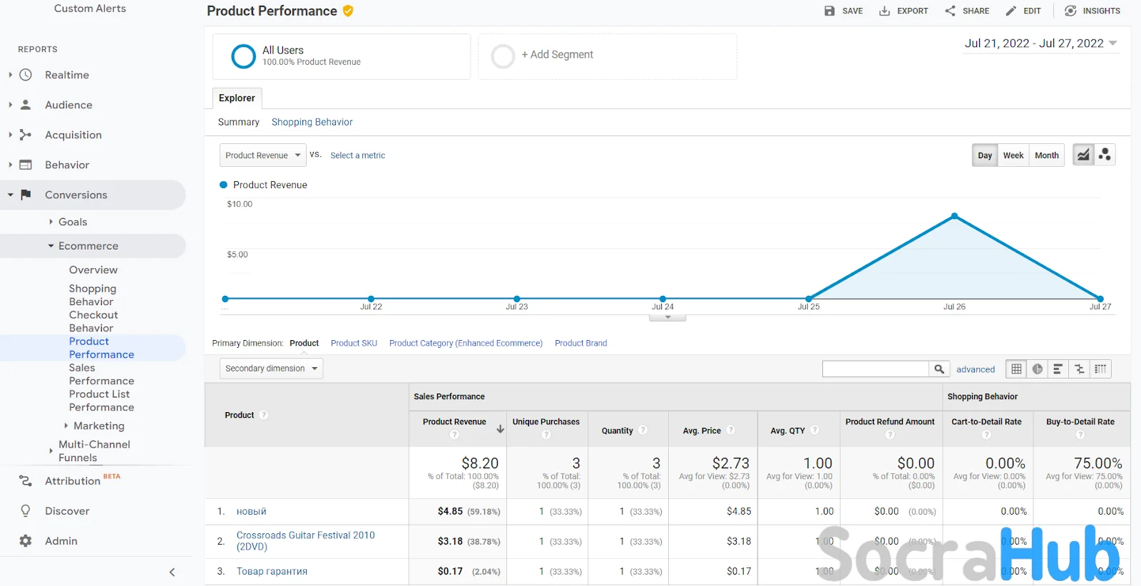Click the Conversions flag icon
This screenshot has height=586, width=1141.
26,195
